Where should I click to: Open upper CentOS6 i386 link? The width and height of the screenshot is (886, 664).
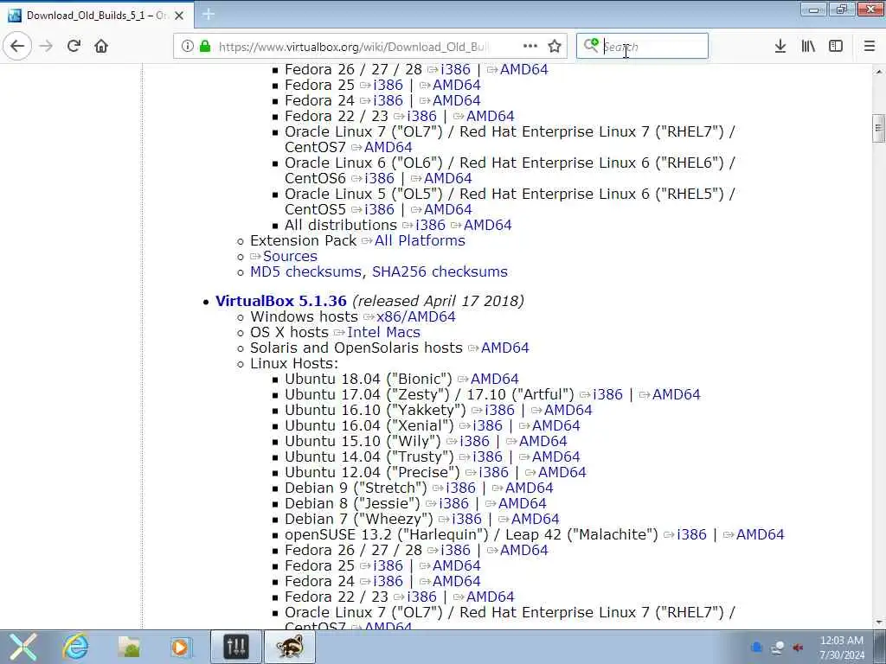379,178
